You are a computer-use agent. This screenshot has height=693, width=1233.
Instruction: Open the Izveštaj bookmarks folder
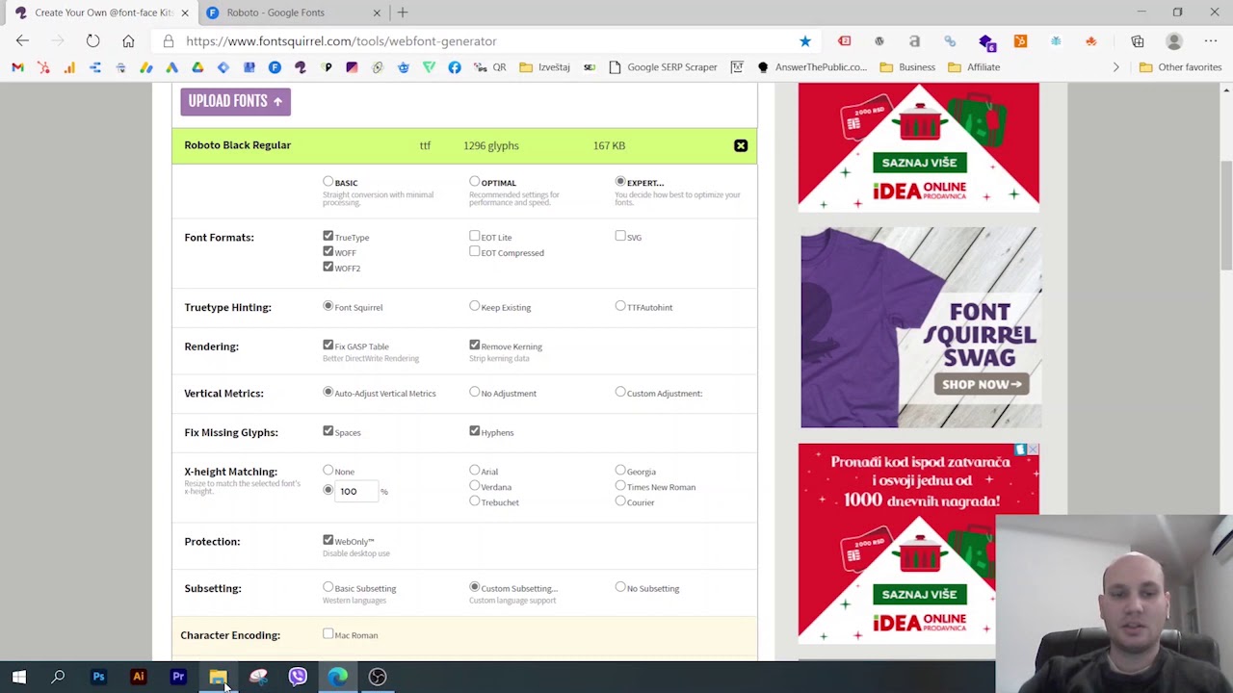click(544, 67)
